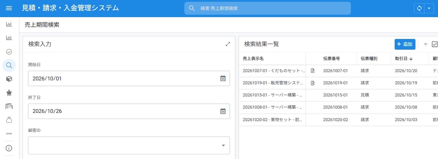Open the checkmark circle sidebar item
This screenshot has height=159, width=438.
point(9,52)
